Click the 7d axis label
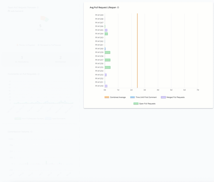The image size is (214, 182). 198,90
